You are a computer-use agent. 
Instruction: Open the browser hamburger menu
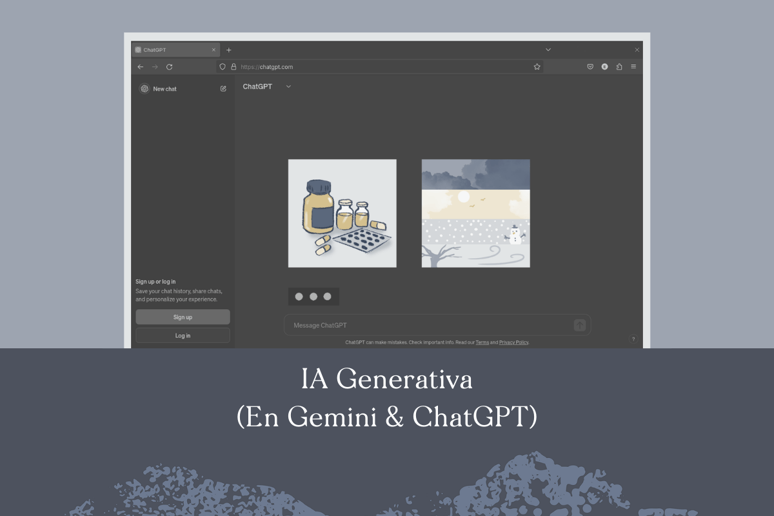point(633,66)
